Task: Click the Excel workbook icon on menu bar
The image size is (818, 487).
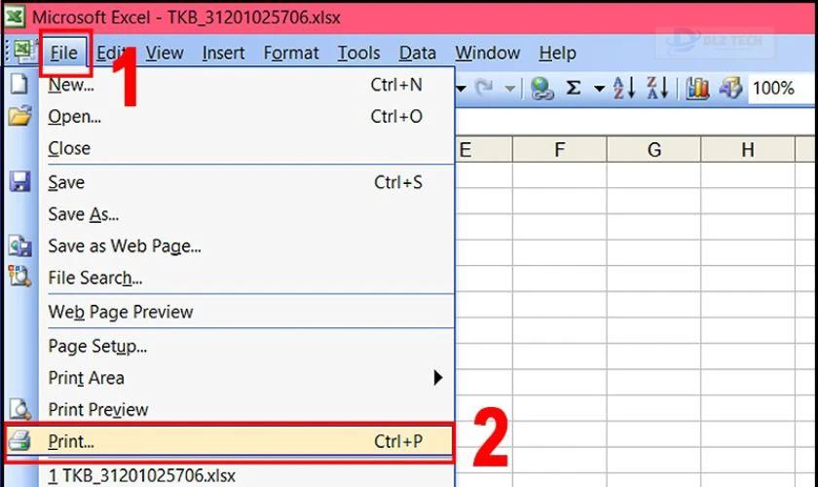Action: (23, 51)
